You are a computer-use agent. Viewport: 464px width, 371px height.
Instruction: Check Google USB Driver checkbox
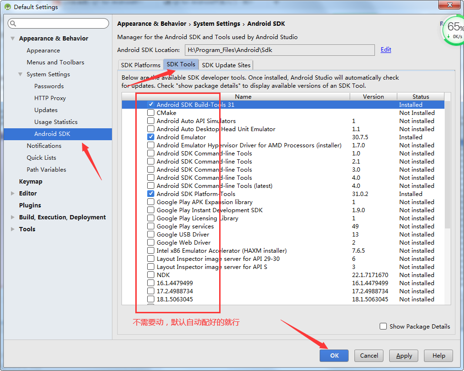pos(151,235)
